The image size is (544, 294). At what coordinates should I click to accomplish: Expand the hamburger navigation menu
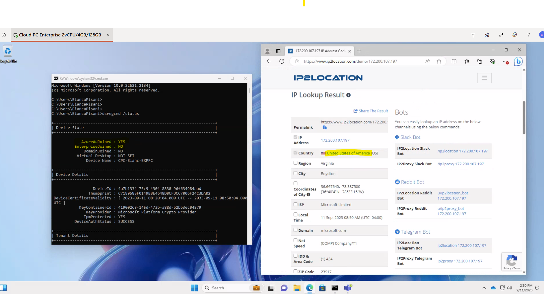[484, 78]
